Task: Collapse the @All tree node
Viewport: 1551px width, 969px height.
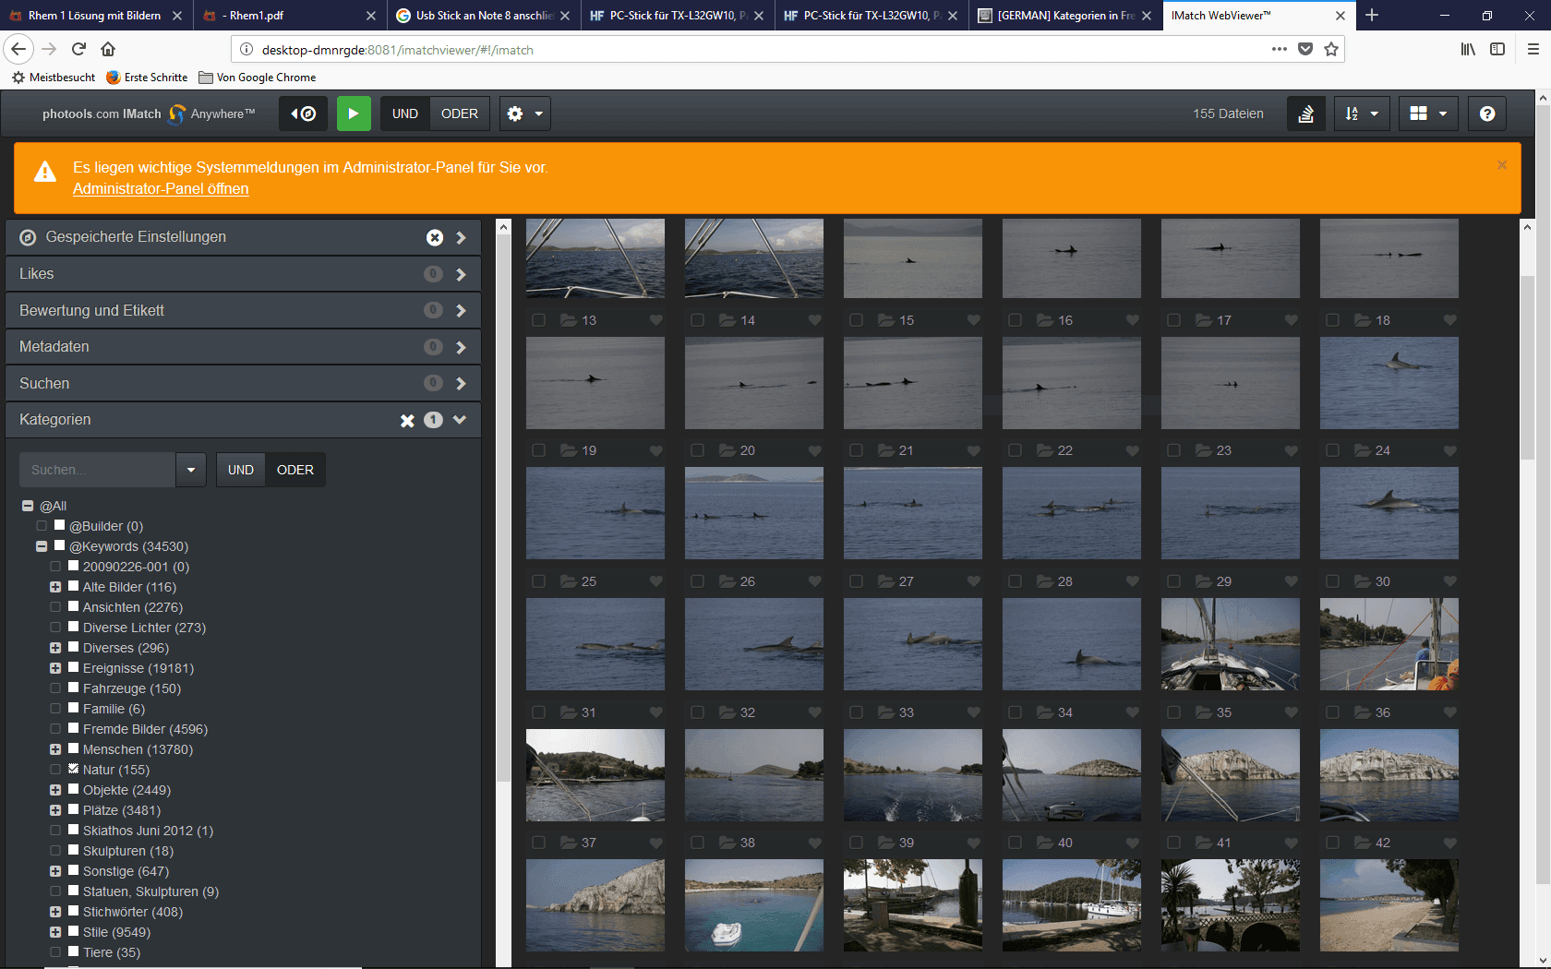Action: coord(28,506)
